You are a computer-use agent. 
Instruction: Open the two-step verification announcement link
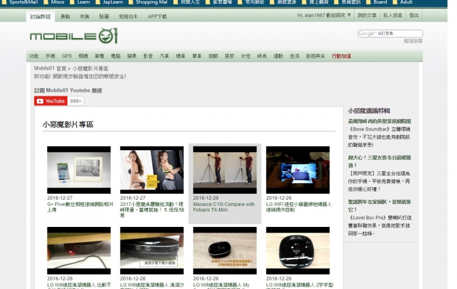80,76
